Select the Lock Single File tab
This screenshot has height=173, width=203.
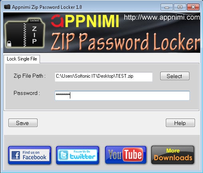(x=22, y=59)
